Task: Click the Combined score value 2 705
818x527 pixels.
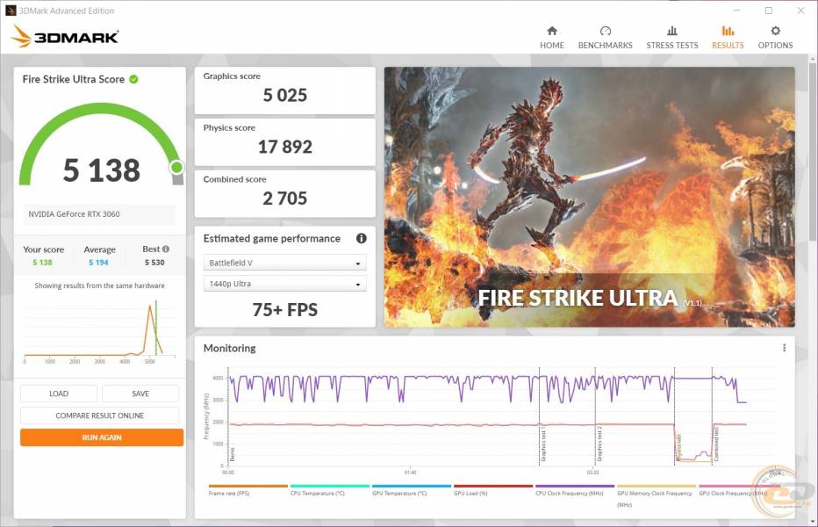Action: click(285, 199)
